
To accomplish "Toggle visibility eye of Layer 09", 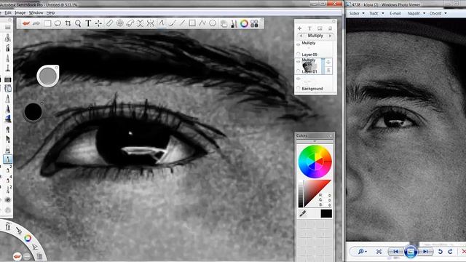I will pyautogui.click(x=299, y=44).
